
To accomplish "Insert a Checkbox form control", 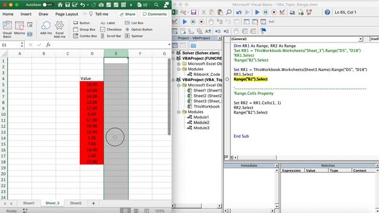I will 111,30.
